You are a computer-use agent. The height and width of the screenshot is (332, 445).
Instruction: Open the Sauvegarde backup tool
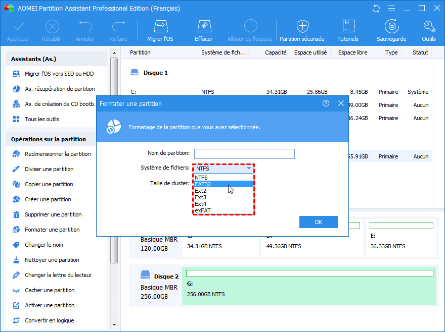point(391,31)
